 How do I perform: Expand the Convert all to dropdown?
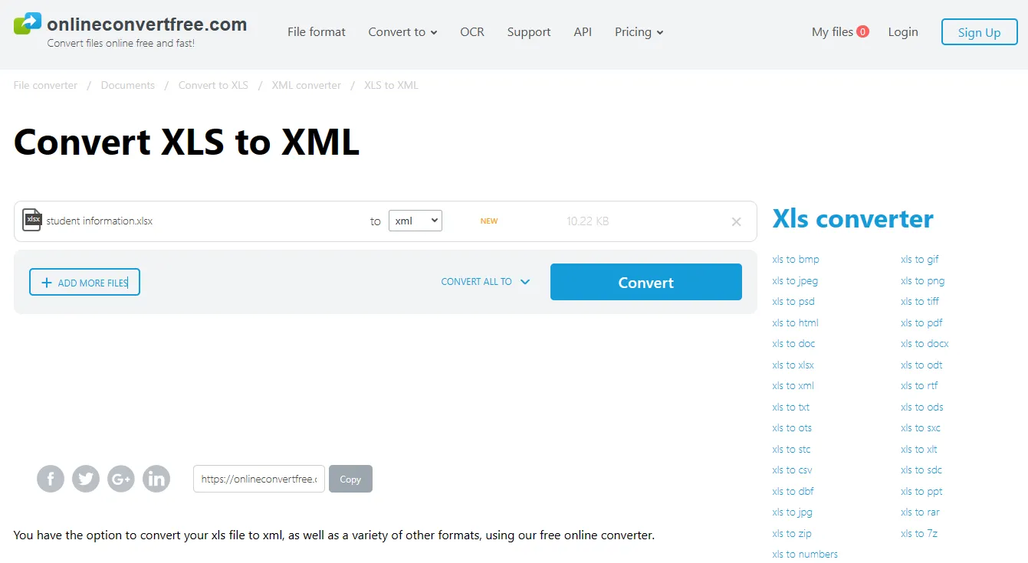point(485,282)
